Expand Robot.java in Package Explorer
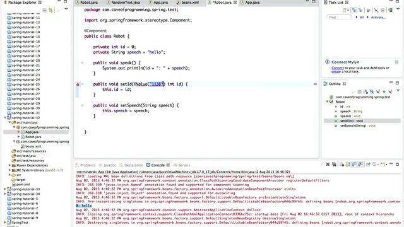Image resolution: width=404 pixels, height=227 pixels. click(18, 137)
